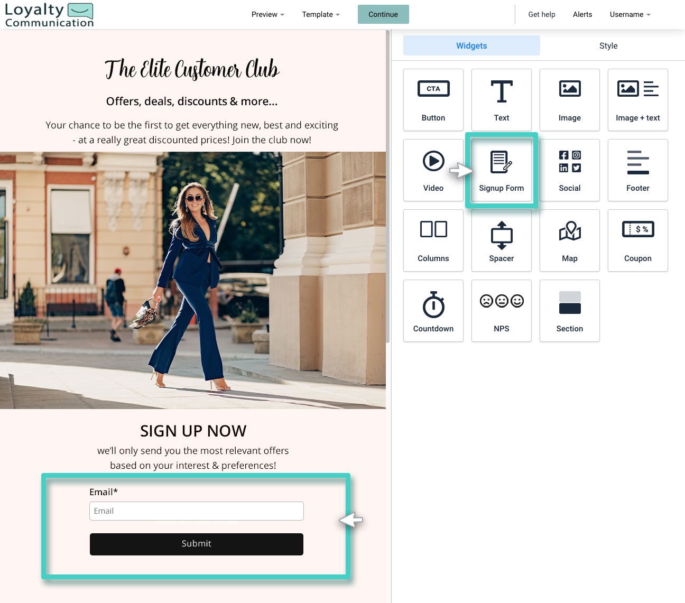The width and height of the screenshot is (685, 603).
Task: Insert a Spacer widget
Action: tap(501, 240)
